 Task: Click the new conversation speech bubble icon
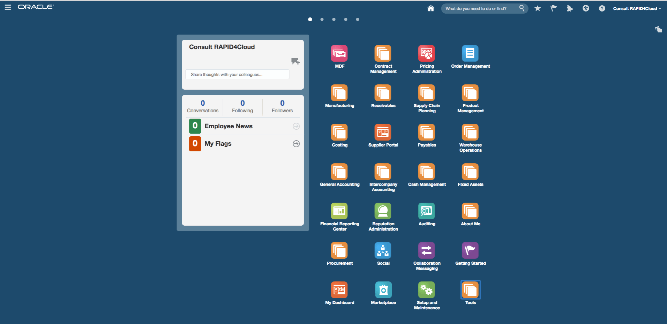[x=295, y=61]
